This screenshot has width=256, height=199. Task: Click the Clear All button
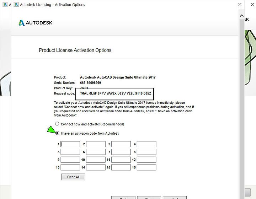coord(73,177)
